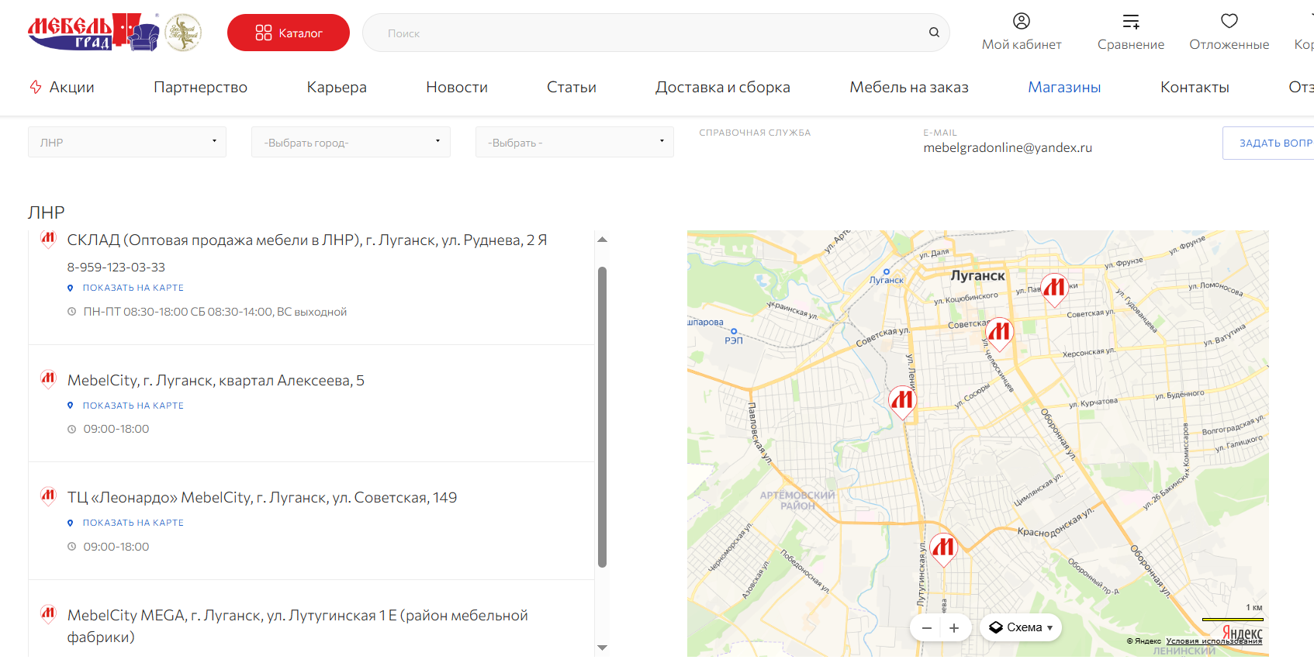The image size is (1314, 670).
Task: Select map marker near Луганск label
Action: [x=1054, y=290]
